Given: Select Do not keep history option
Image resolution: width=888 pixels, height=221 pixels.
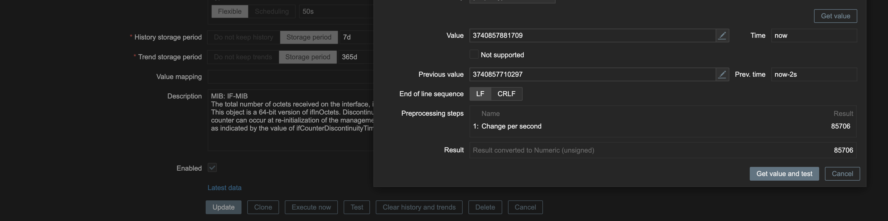Looking at the screenshot, I should click(x=244, y=37).
